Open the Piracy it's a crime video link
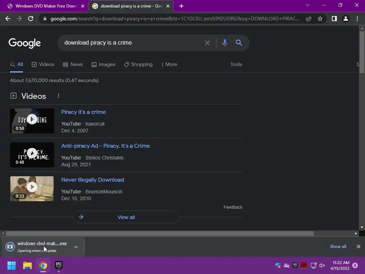This screenshot has height=274, width=365. 83,112
